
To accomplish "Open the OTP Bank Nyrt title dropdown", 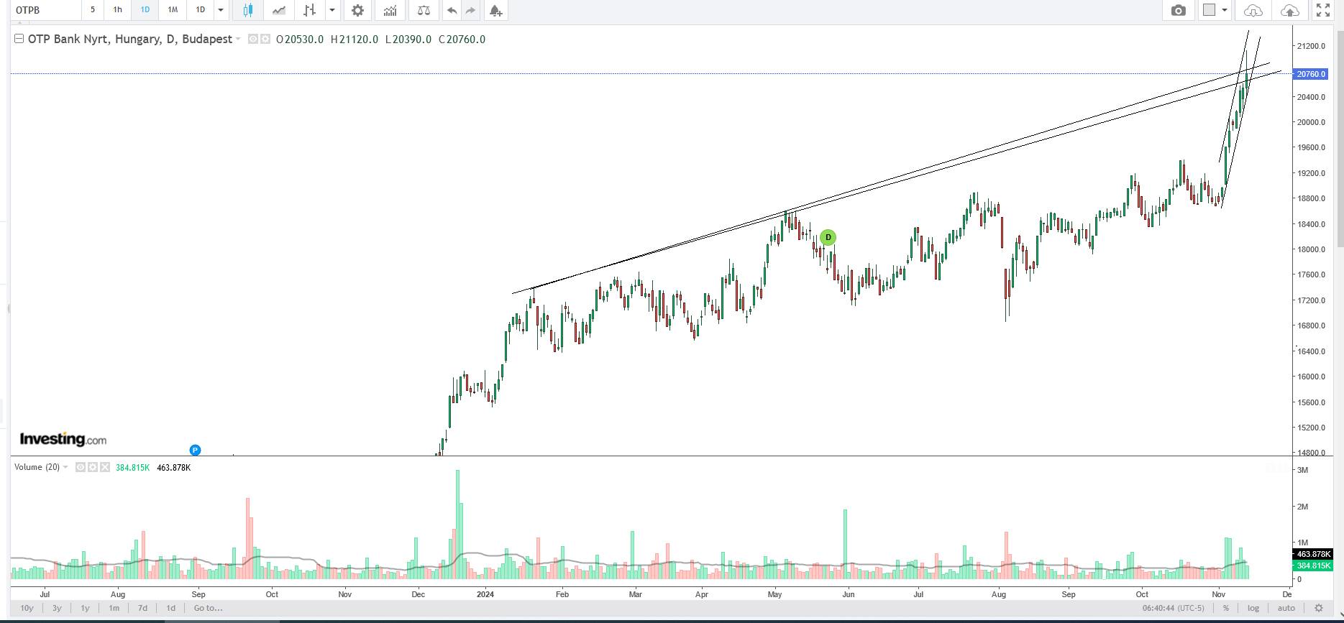I will [238, 40].
